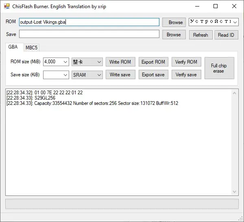
Task: Open the device selection dropdown
Action: (235, 22)
